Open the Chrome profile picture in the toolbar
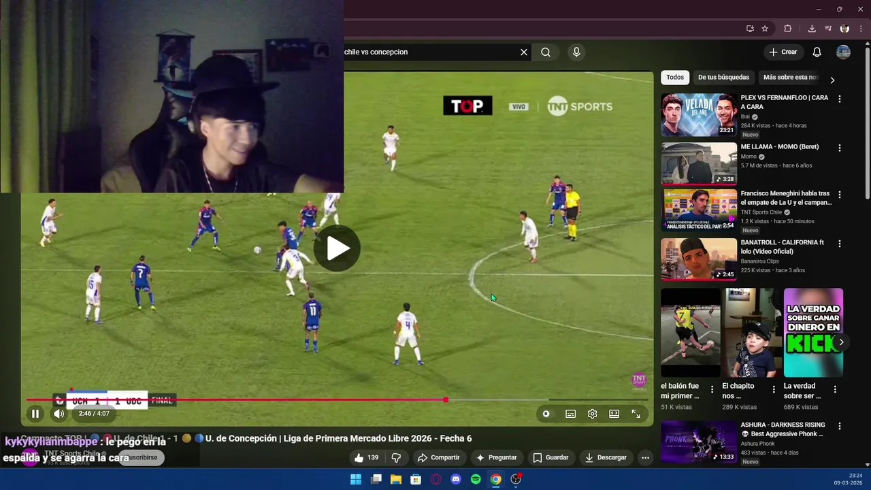This screenshot has height=490, width=871. pos(844,29)
